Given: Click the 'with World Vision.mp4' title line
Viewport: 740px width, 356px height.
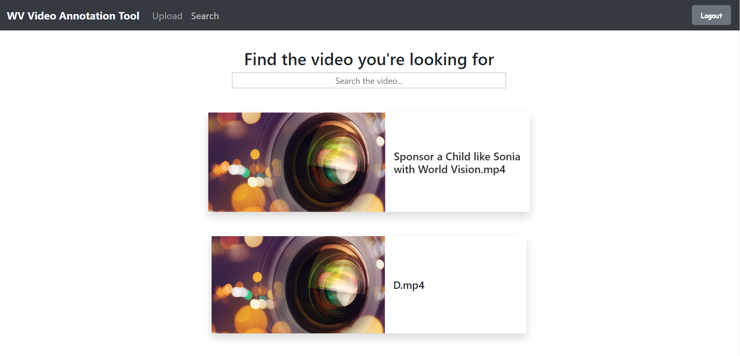Looking at the screenshot, I should click(449, 169).
